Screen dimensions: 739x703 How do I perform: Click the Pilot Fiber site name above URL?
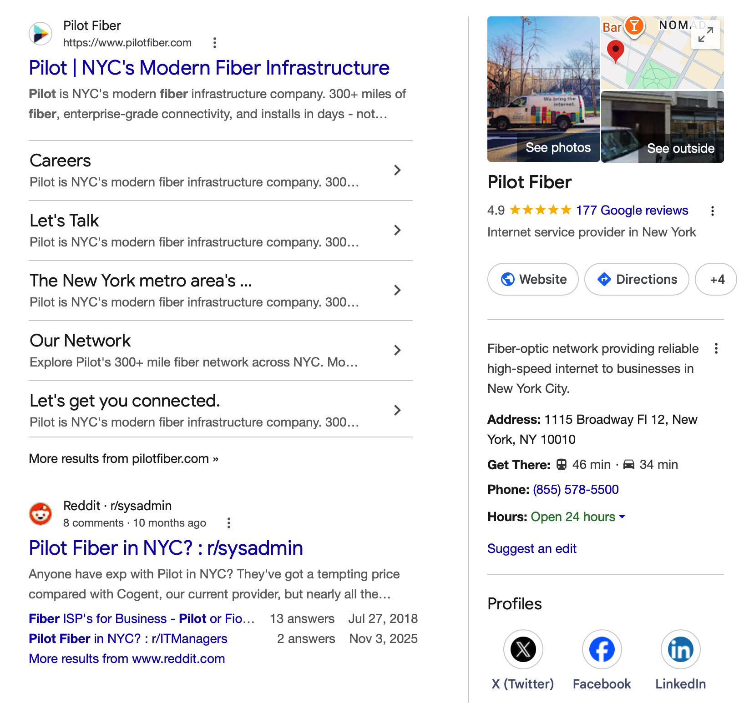coord(92,25)
